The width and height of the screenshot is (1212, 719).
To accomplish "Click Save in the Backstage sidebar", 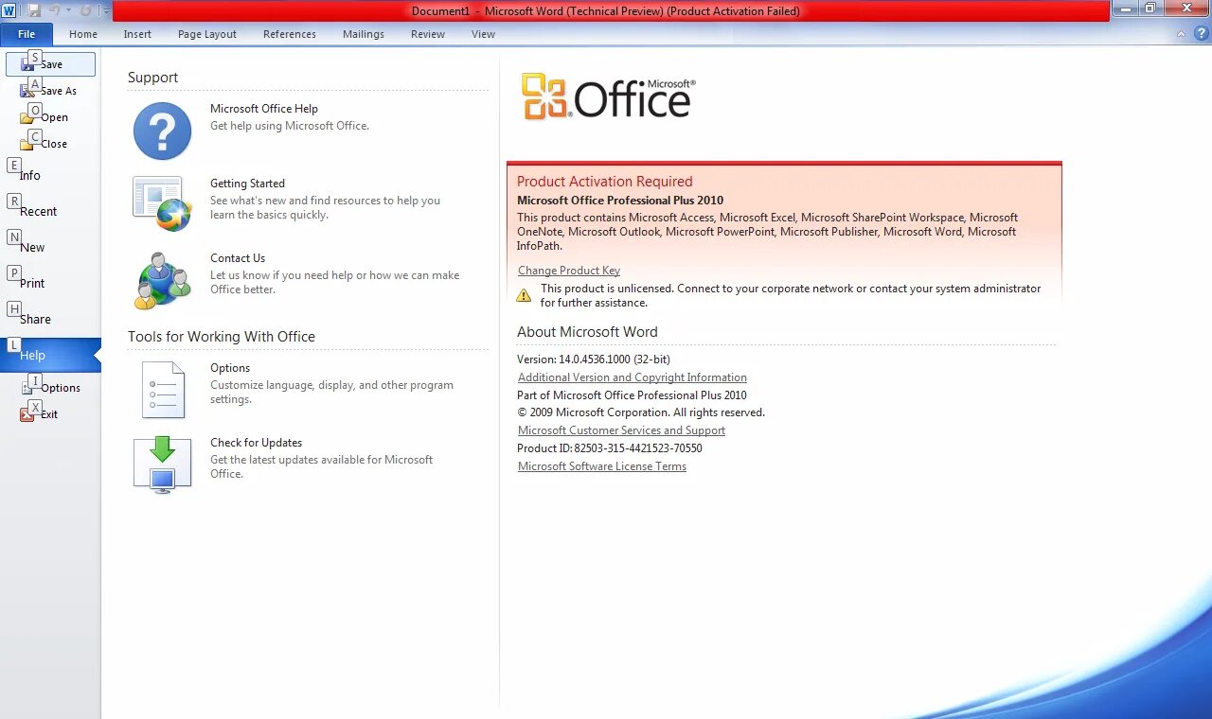I will tap(50, 64).
